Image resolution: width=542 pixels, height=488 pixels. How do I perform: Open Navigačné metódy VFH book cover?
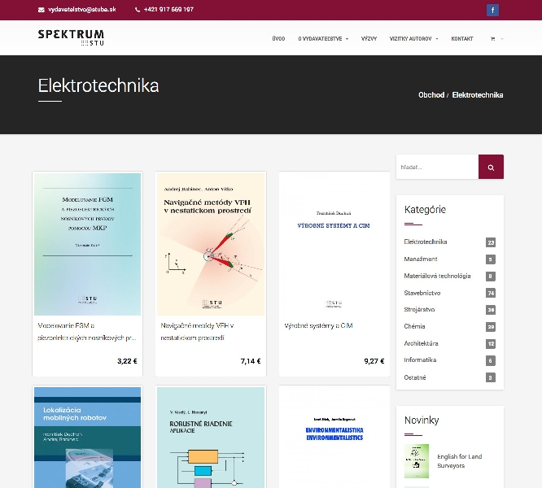[x=211, y=244]
